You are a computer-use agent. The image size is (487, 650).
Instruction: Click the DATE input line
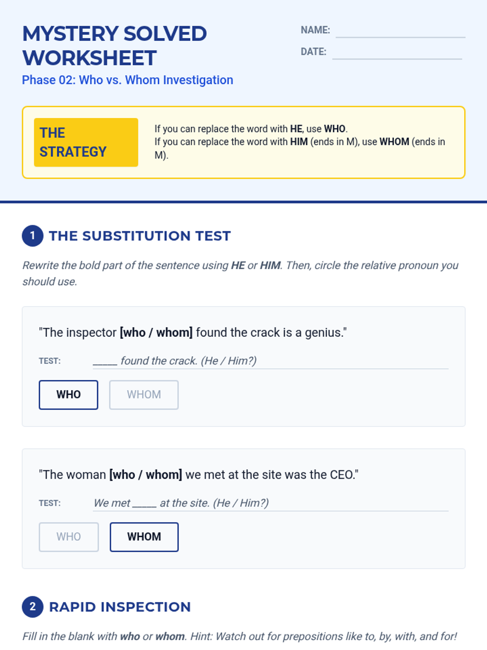(x=397, y=53)
